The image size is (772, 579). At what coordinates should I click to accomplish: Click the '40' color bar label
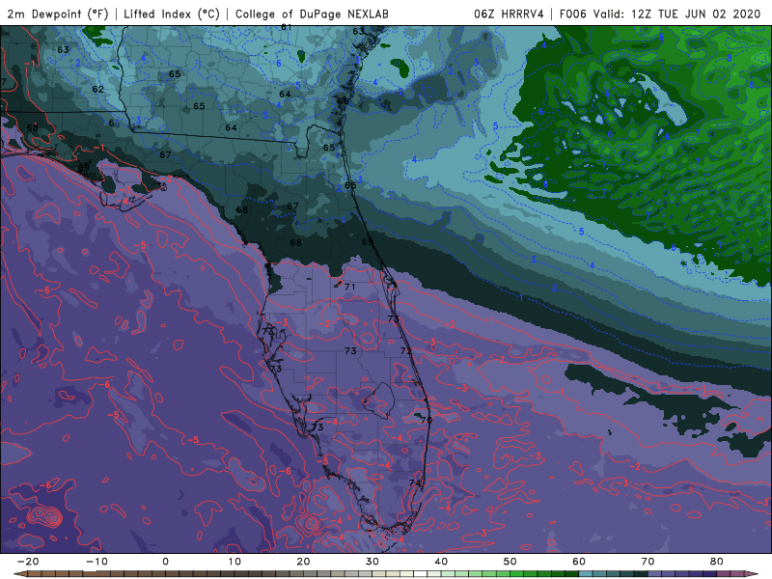click(x=441, y=562)
